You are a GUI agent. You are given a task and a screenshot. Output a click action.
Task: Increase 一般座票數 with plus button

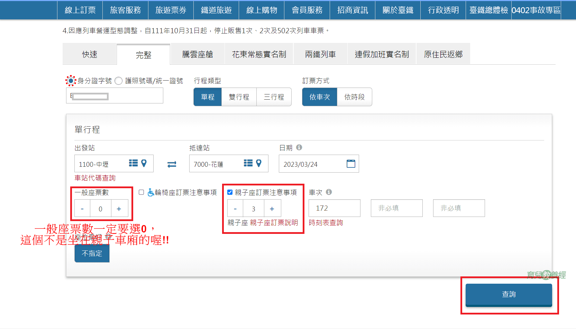(x=119, y=209)
